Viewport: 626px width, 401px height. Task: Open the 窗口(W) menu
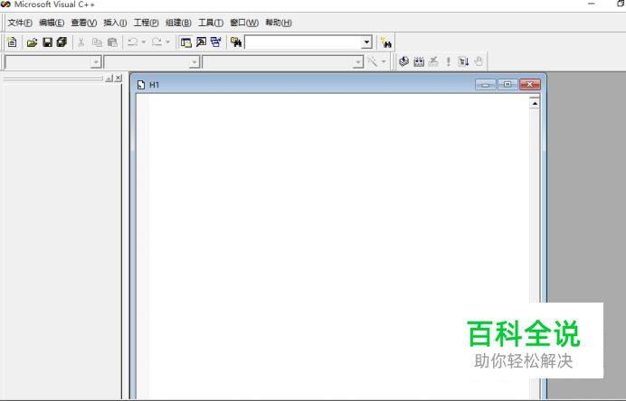coord(244,23)
